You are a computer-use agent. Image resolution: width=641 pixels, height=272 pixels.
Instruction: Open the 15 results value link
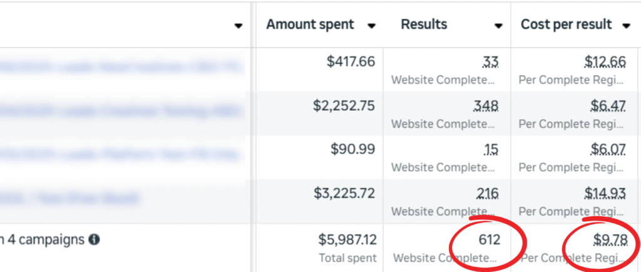(491, 150)
